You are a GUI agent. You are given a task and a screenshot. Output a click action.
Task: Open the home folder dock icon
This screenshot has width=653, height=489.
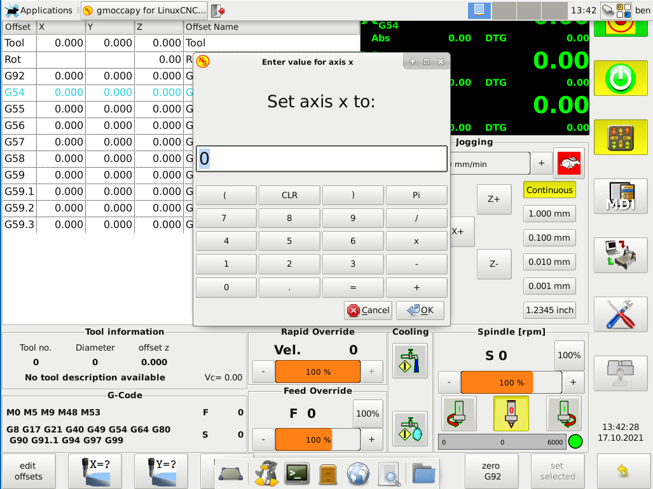(423, 474)
